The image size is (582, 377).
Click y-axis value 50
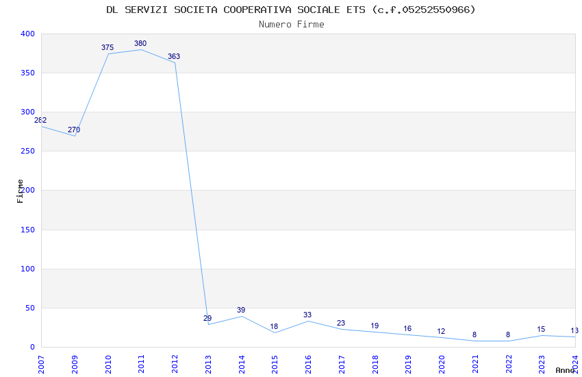point(29,308)
